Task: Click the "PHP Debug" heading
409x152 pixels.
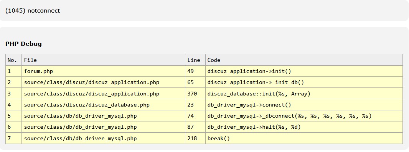Action: pos(23,44)
